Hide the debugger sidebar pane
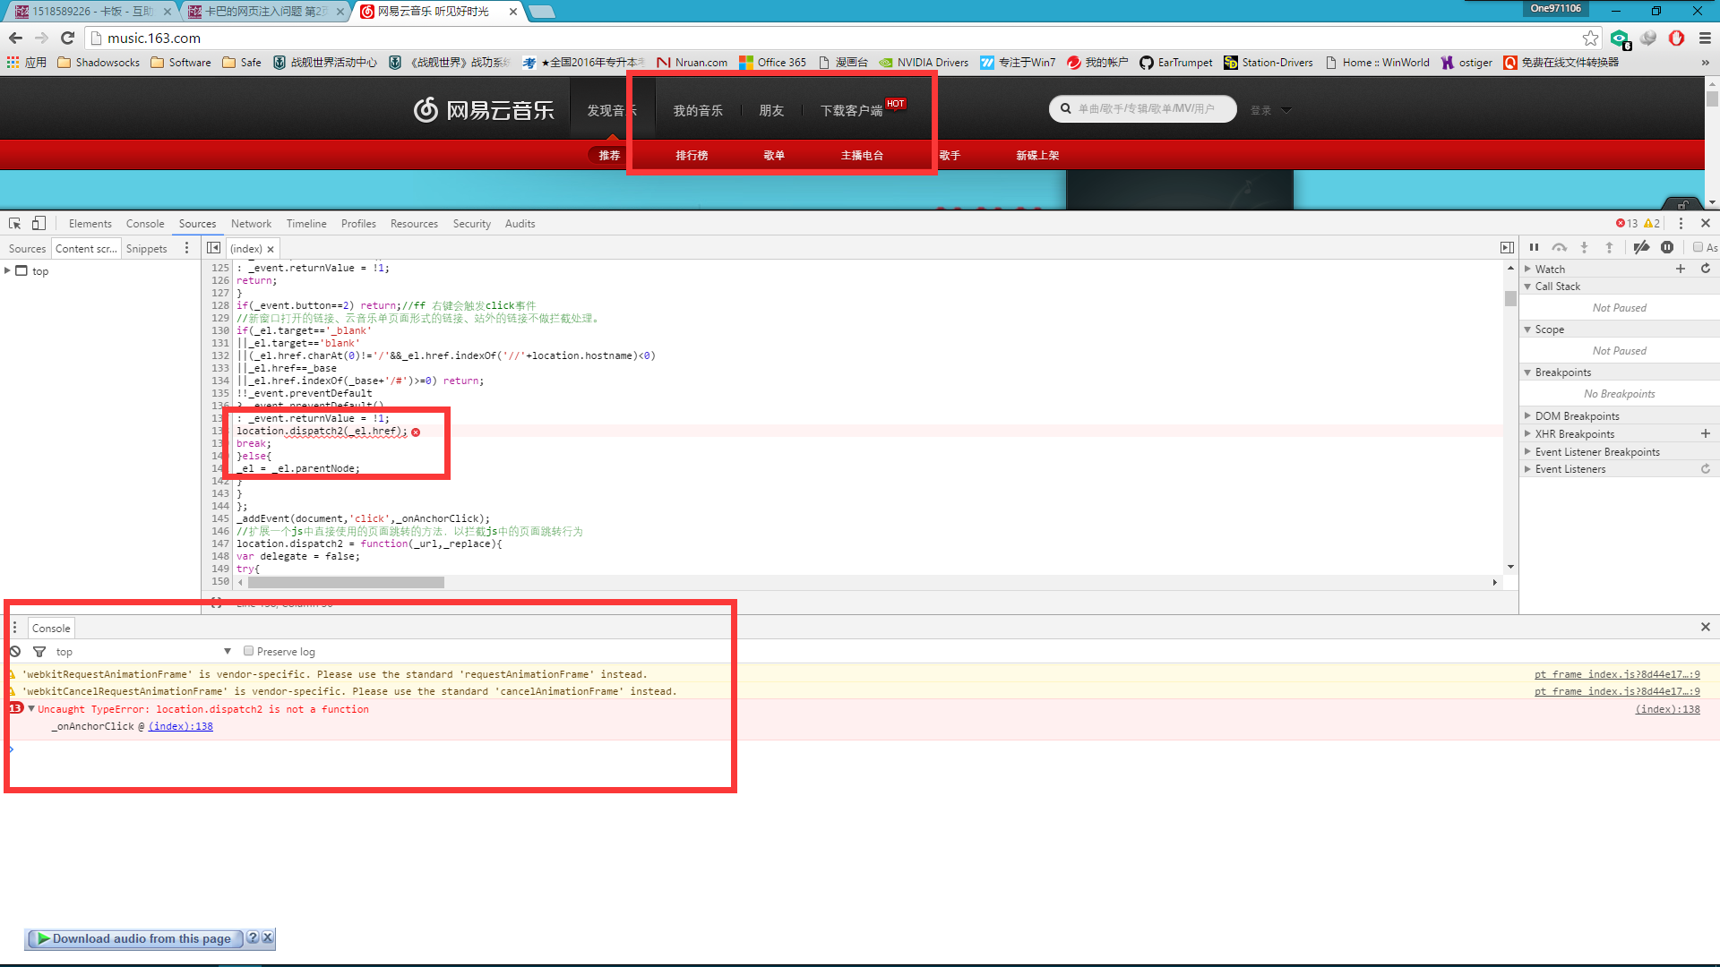The image size is (1720, 967). coord(1507,248)
